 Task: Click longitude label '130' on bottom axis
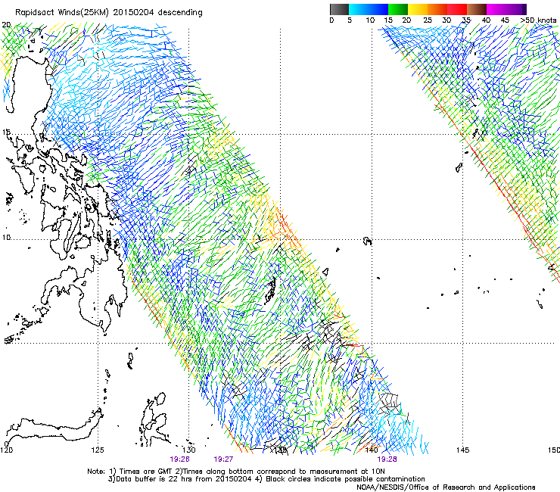pos(189,450)
